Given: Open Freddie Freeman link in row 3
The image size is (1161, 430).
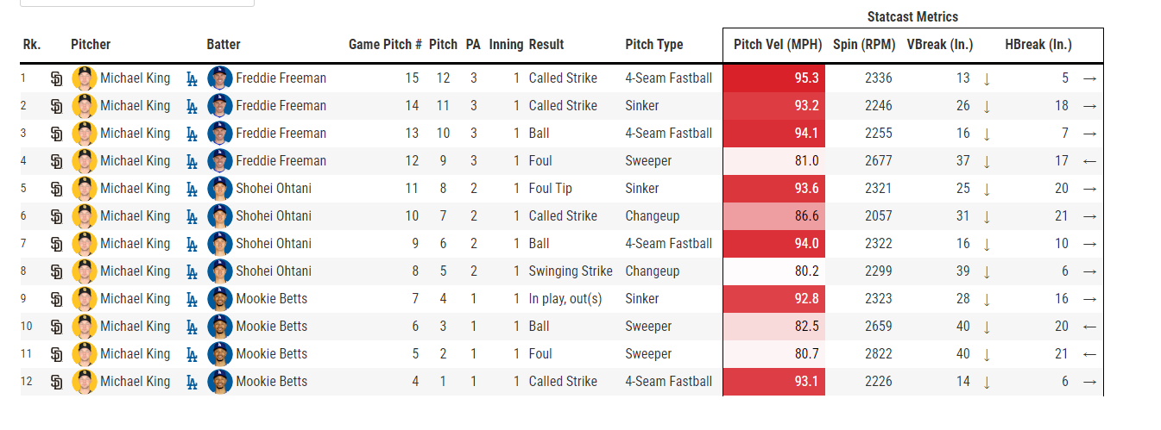Looking at the screenshot, I should tap(281, 134).
